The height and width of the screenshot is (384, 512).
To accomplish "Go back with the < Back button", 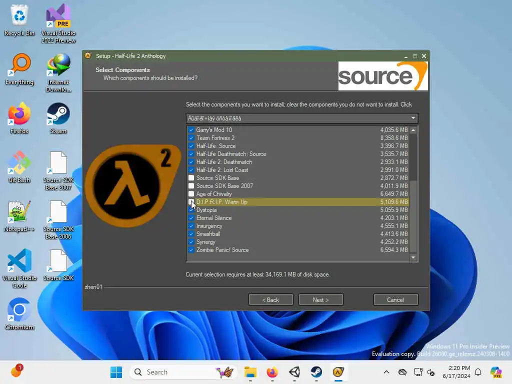I will click(270, 300).
